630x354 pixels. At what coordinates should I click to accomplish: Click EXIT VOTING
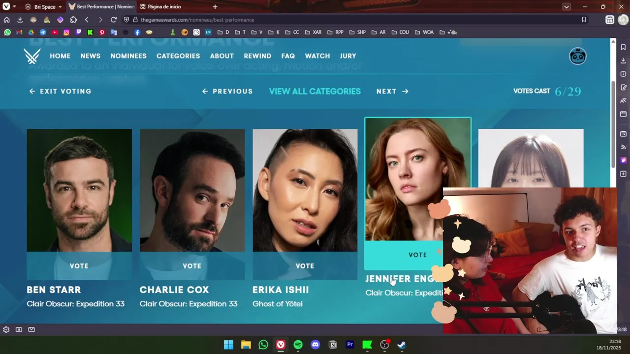pos(60,91)
